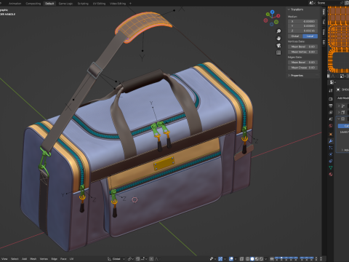Collapse the third, expanded modifier

point(339,119)
